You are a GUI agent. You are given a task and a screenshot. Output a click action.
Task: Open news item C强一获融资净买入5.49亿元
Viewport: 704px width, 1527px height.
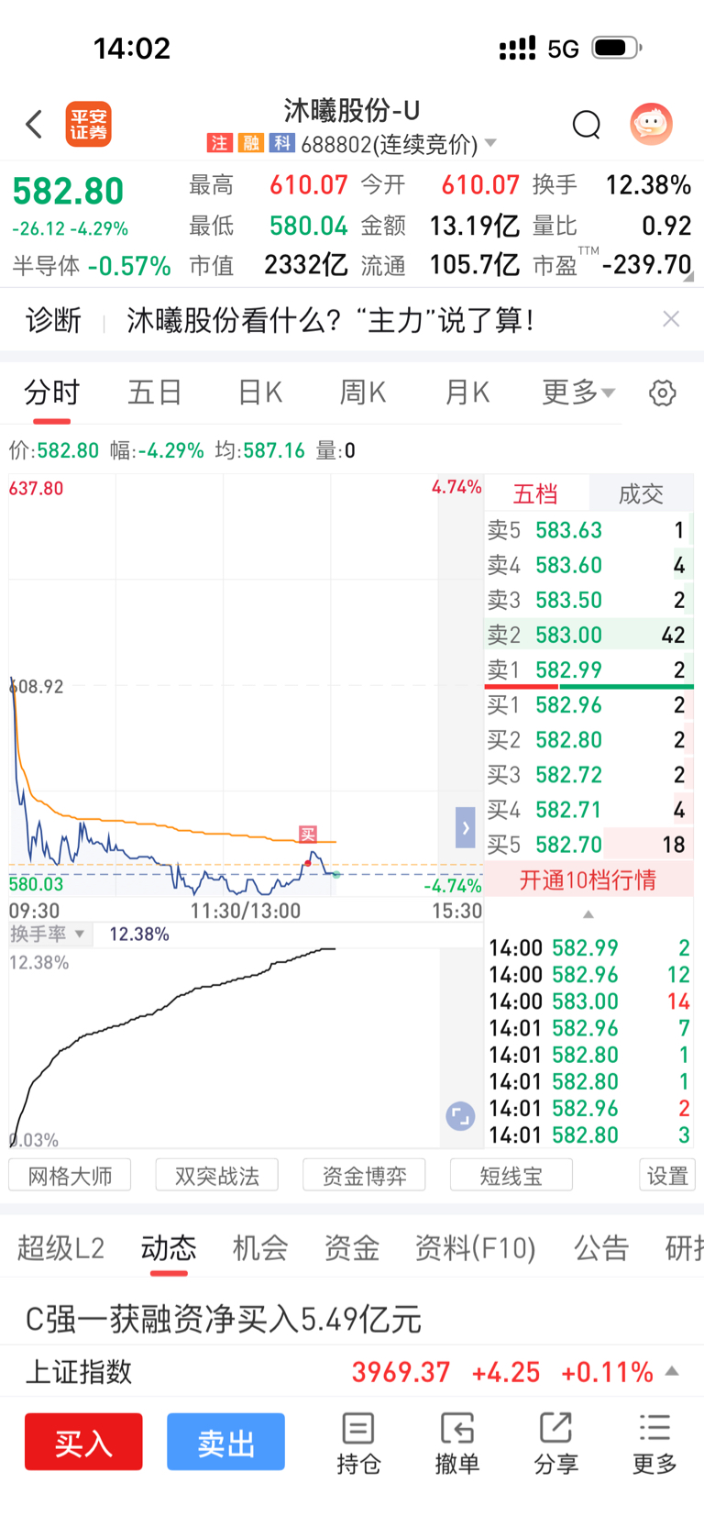pos(223,1320)
